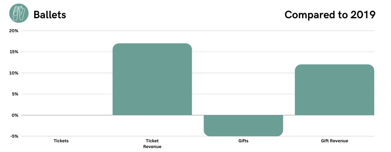Click the "Compared to 2019" heading
This screenshot has width=391, height=152.
pyautogui.click(x=330, y=15)
